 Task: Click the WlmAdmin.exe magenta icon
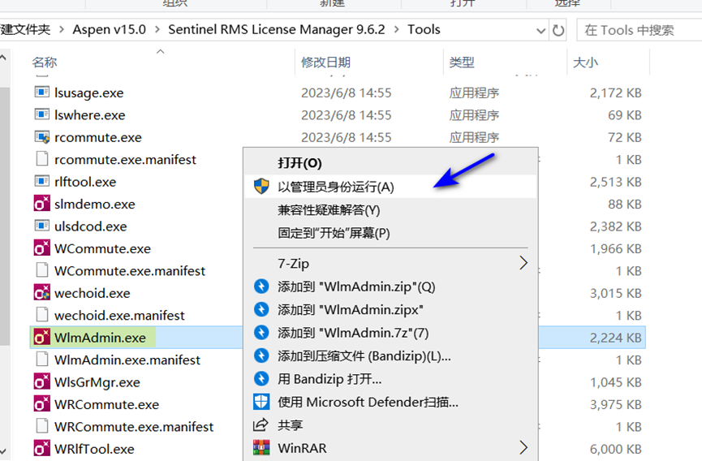(42, 337)
